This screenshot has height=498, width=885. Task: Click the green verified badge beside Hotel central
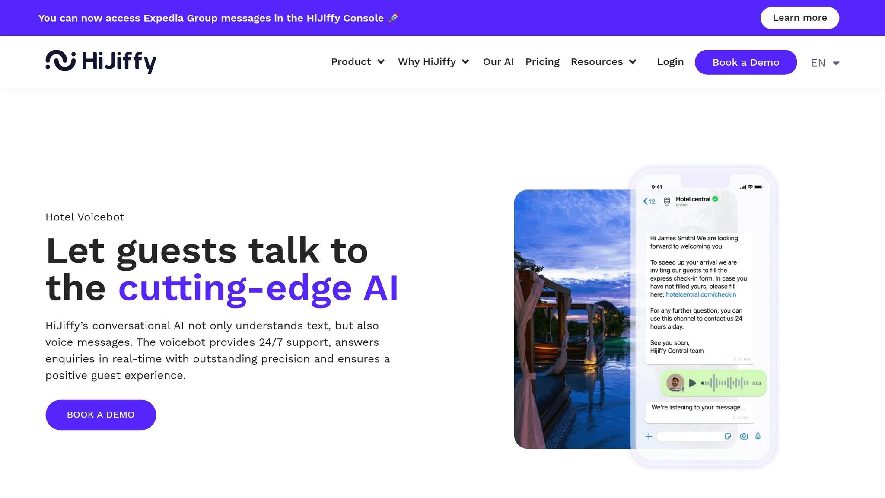[715, 199]
